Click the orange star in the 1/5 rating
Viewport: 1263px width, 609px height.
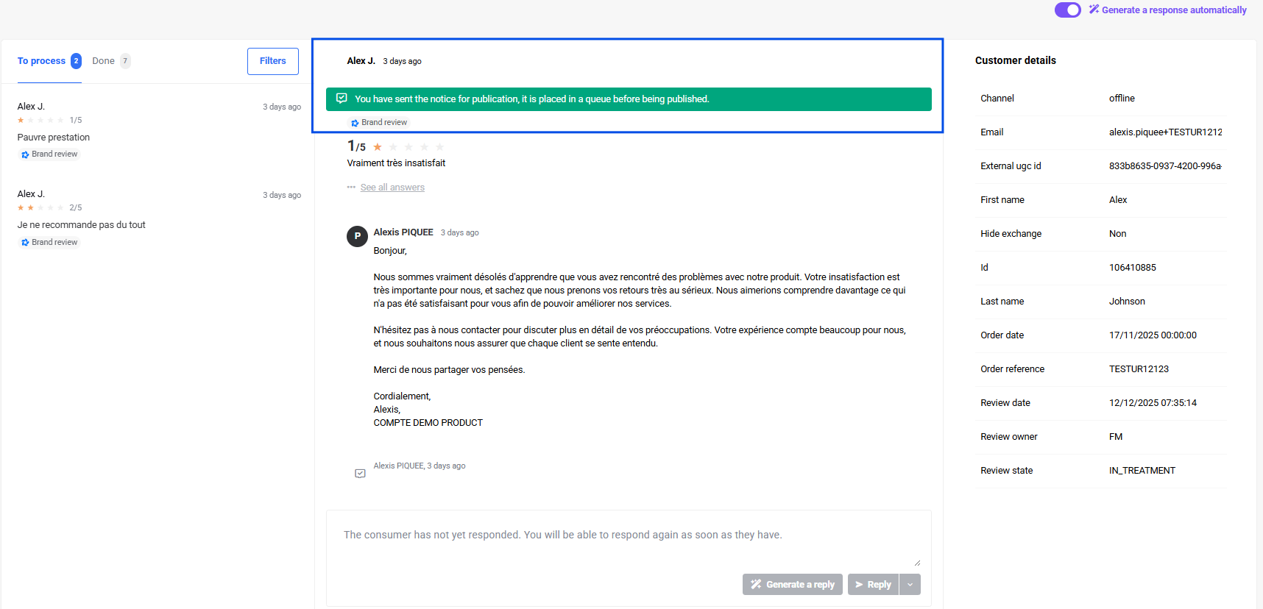378,147
